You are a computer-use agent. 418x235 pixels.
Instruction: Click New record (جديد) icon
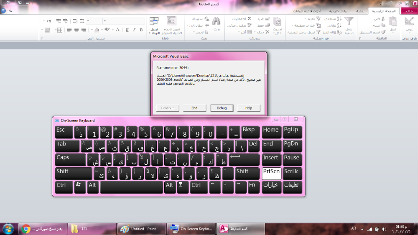pyautogui.click(x=267, y=19)
